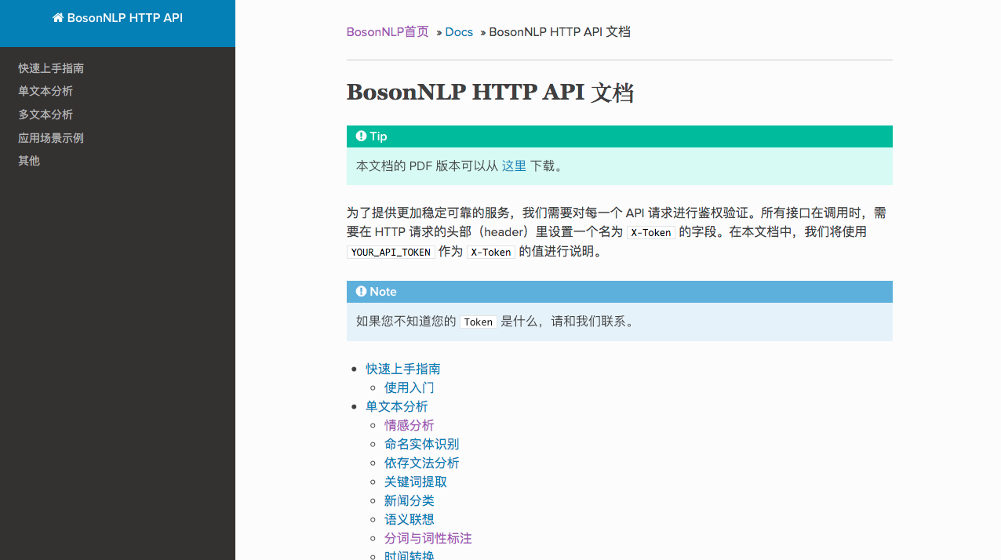The height and width of the screenshot is (560, 1001).
Task: Visit the 情感分析 link
Action: (409, 425)
